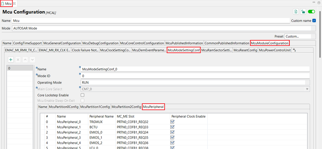
Task: Toggle Core Lockstep Enable checkbox
Action: coord(83,95)
